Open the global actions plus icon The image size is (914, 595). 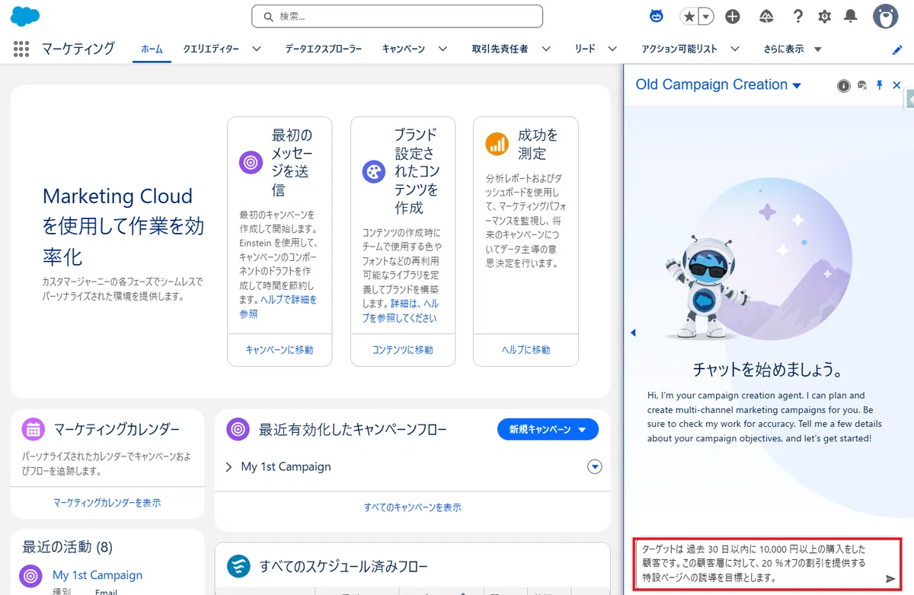pyautogui.click(x=733, y=16)
